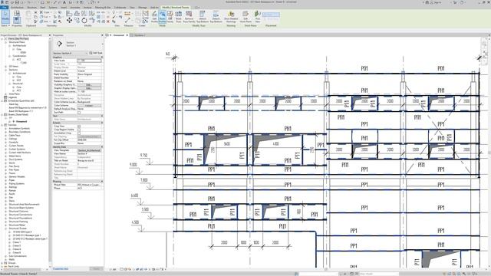Open the Annotate ribbon tab
This screenshot has height=276, width=491.
pos(75,7)
